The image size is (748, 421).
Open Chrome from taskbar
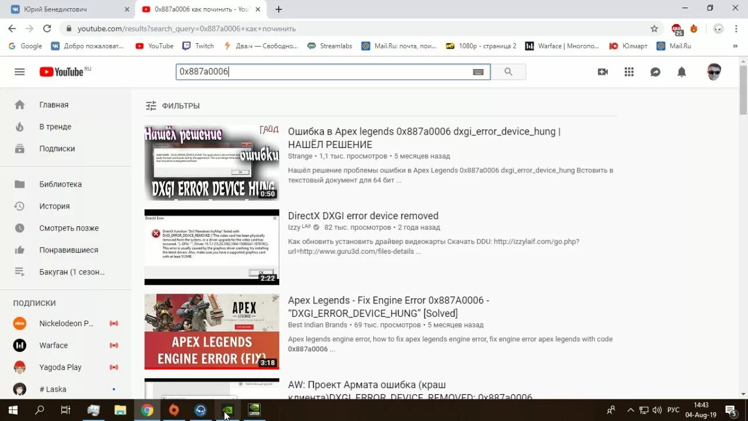147,410
